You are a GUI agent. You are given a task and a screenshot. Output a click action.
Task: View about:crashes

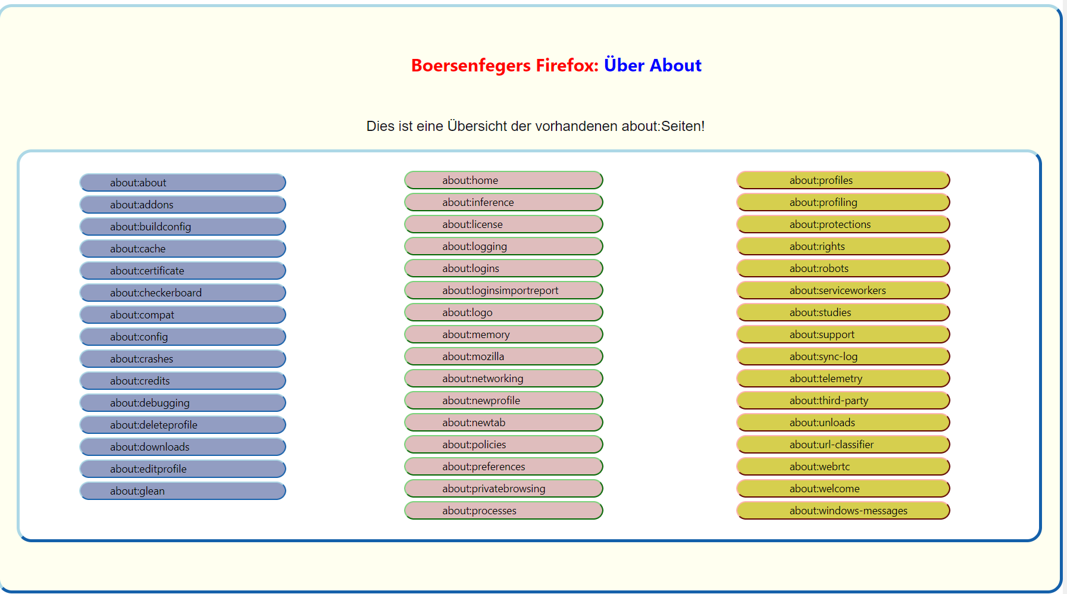pyautogui.click(x=183, y=359)
